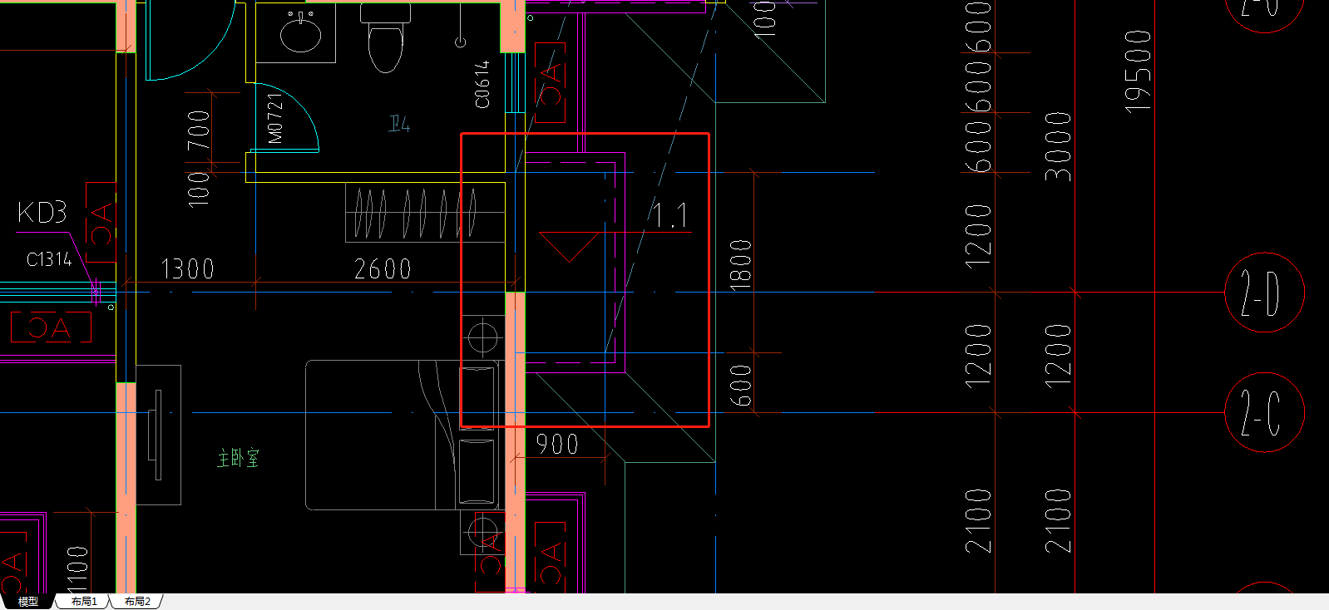Pick the 2600 dimension text
The height and width of the screenshot is (610, 1329).
pos(383,269)
